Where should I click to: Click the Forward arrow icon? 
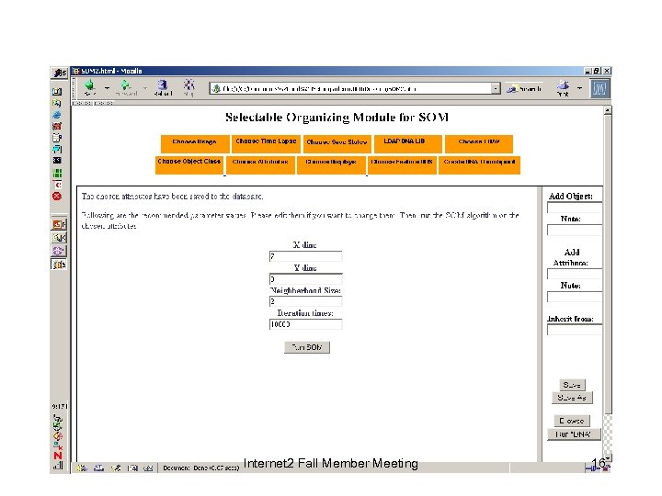(x=126, y=86)
